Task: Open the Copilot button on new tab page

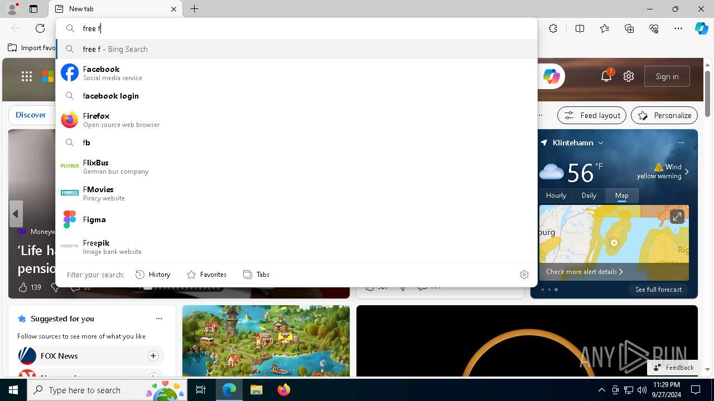Action: pos(551,76)
